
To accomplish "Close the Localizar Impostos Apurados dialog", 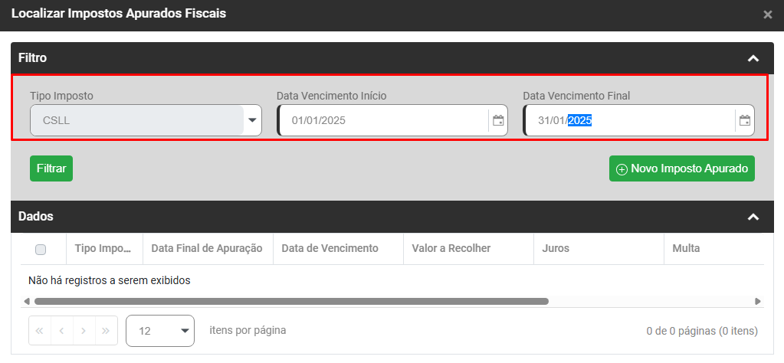I will (x=768, y=15).
